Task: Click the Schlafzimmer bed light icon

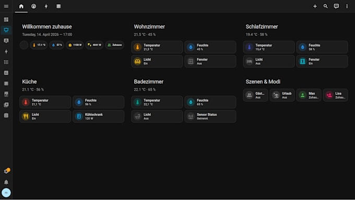Action: 249,62
